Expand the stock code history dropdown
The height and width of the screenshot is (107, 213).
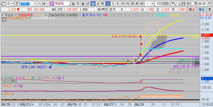[x=35, y=4]
